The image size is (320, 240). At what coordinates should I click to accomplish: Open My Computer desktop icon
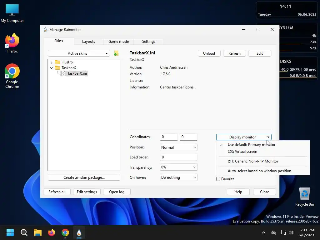(12, 13)
